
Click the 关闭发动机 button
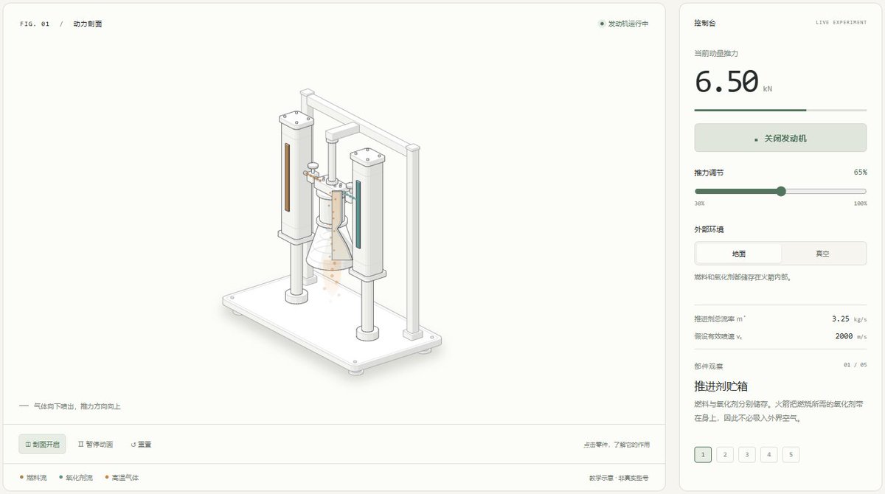point(780,138)
